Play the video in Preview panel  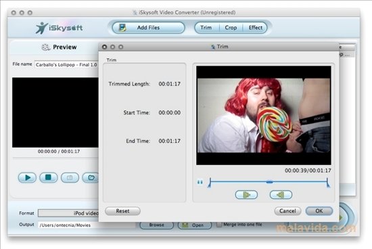(x=27, y=177)
